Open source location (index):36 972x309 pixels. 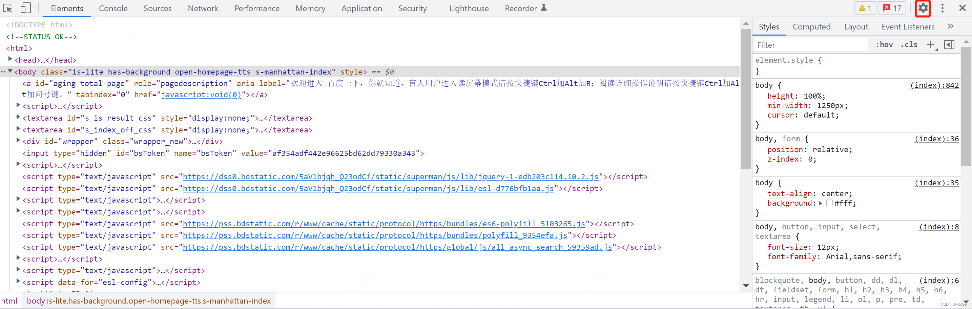click(x=936, y=139)
